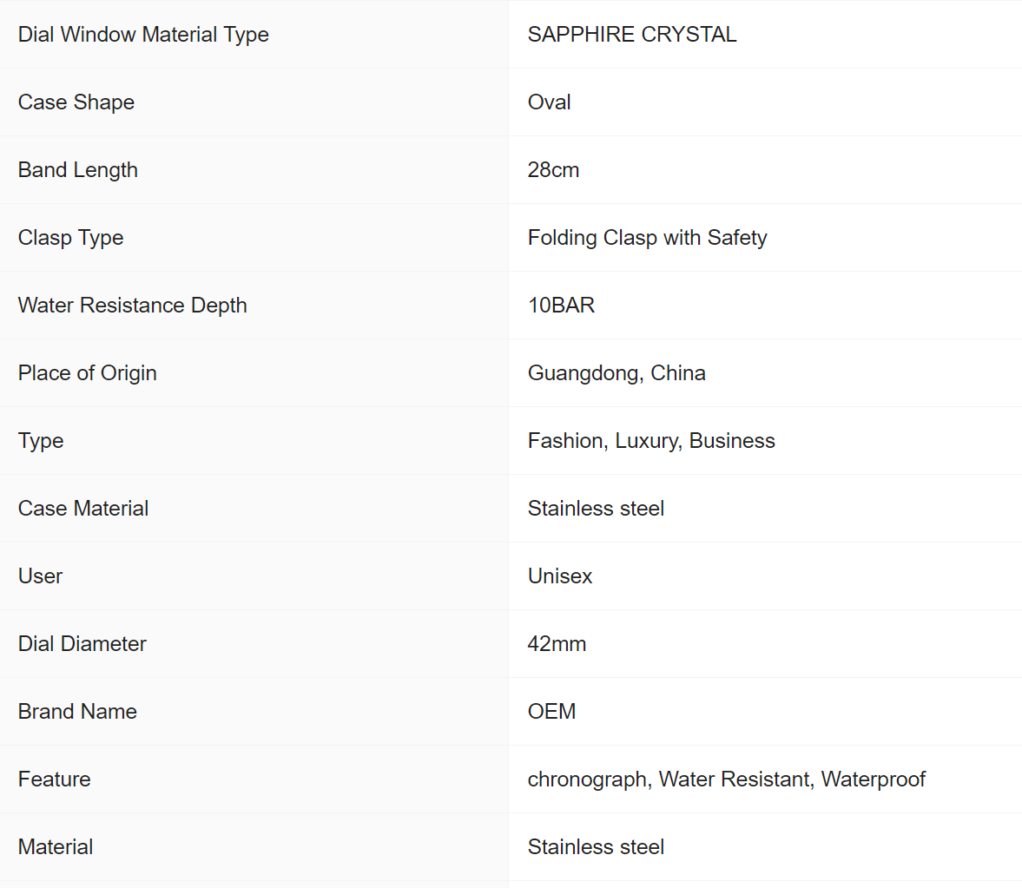
Task: Select the 10BAR value
Action: click(x=561, y=306)
